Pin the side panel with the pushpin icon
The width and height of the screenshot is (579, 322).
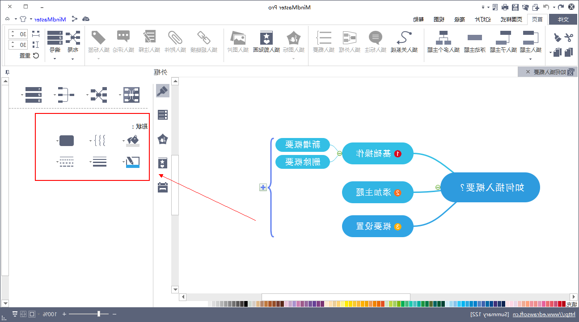click(6, 72)
